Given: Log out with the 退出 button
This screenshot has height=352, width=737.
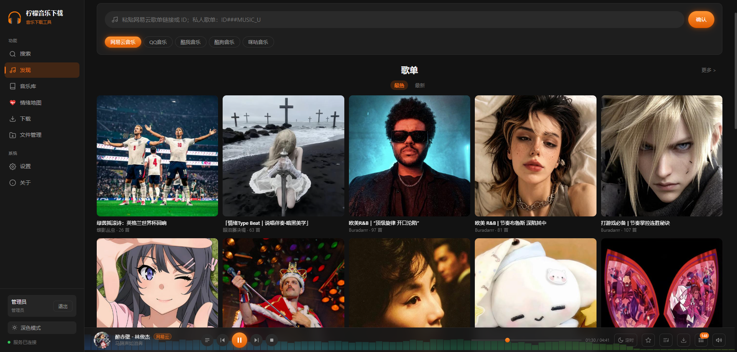Looking at the screenshot, I should [x=63, y=306].
